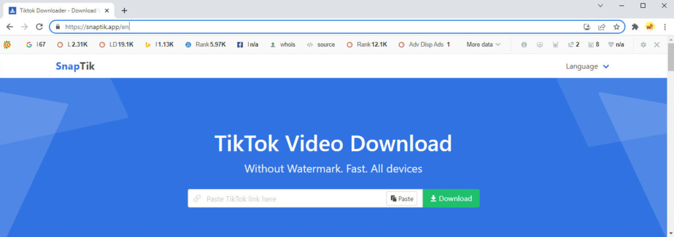Click the Paste TikTok link input field
The height and width of the screenshot is (237, 674).
(x=287, y=198)
